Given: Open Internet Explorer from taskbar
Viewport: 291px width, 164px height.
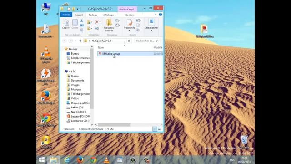Looking at the screenshot, I should 67,160.
